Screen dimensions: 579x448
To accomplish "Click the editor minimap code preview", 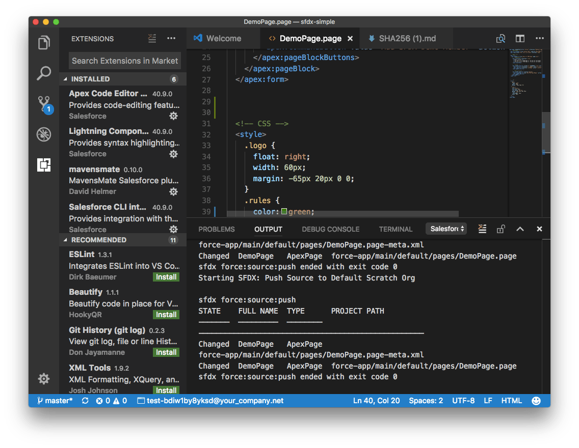I will point(525,74).
